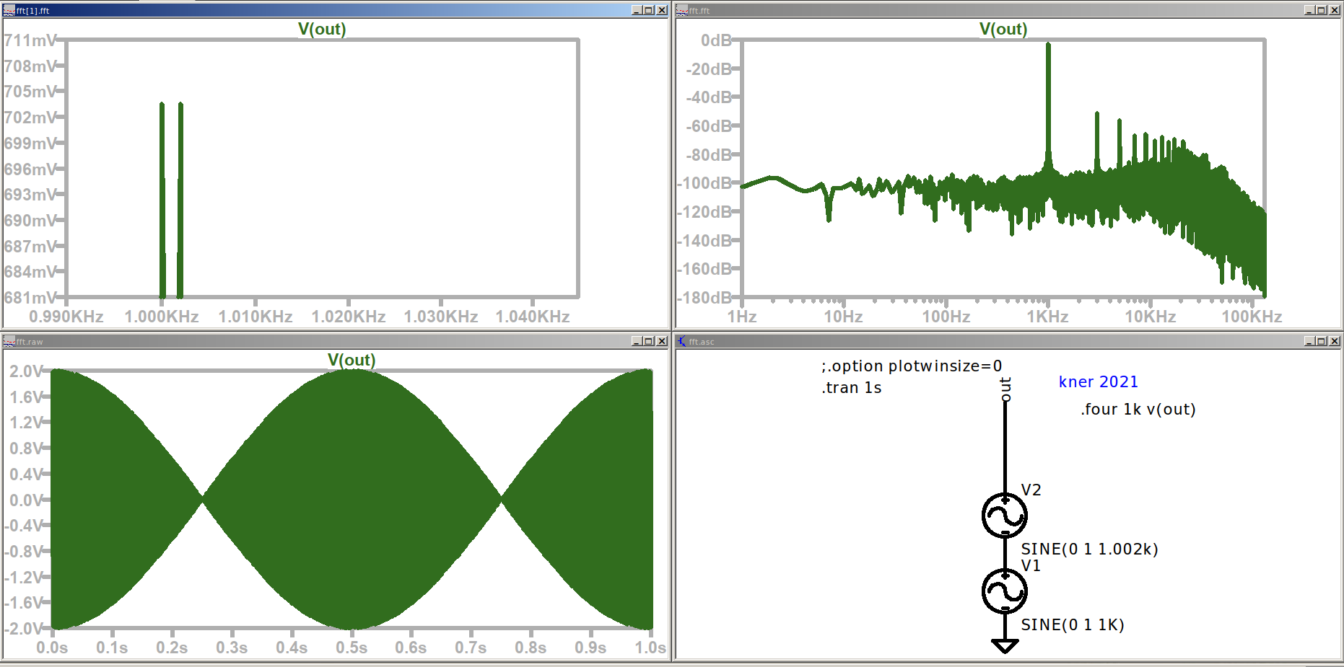The width and height of the screenshot is (1344, 667).
Task: Click the fft.fft window title icon
Action: 681,10
